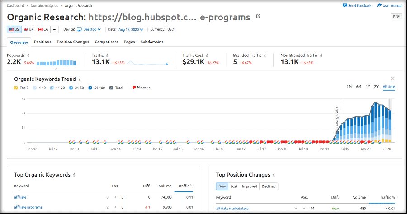The image size is (407, 214).
Task: Select the All time range
Action: pyautogui.click(x=389, y=87)
